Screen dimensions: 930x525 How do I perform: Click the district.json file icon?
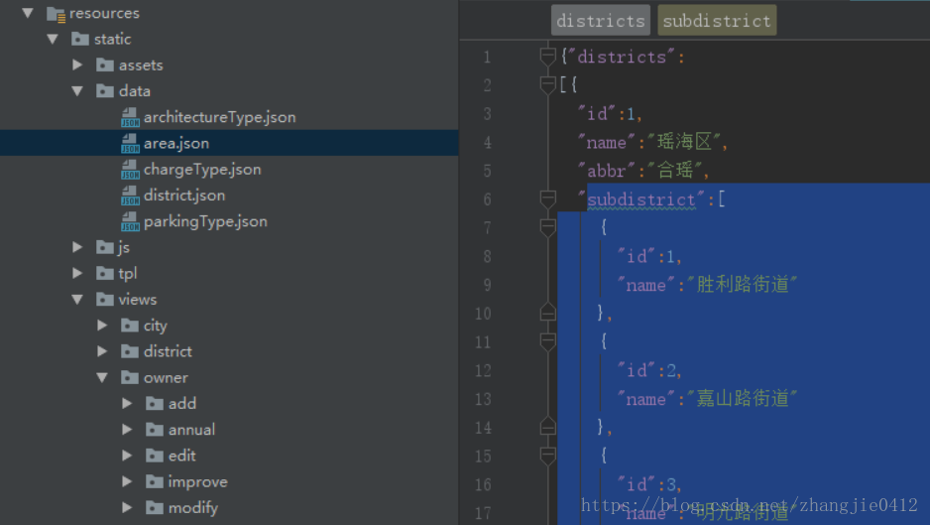click(x=130, y=196)
